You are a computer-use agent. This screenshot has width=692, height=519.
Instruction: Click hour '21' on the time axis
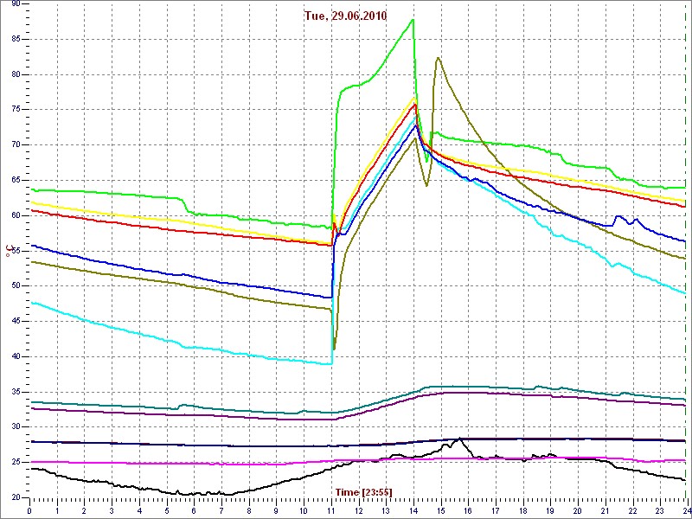(x=605, y=511)
